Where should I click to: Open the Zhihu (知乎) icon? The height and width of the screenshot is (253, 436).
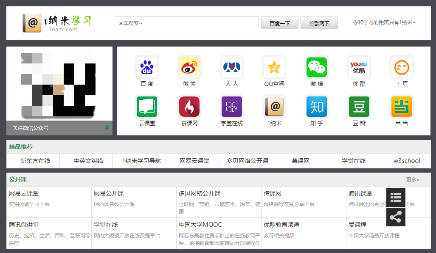click(317, 107)
